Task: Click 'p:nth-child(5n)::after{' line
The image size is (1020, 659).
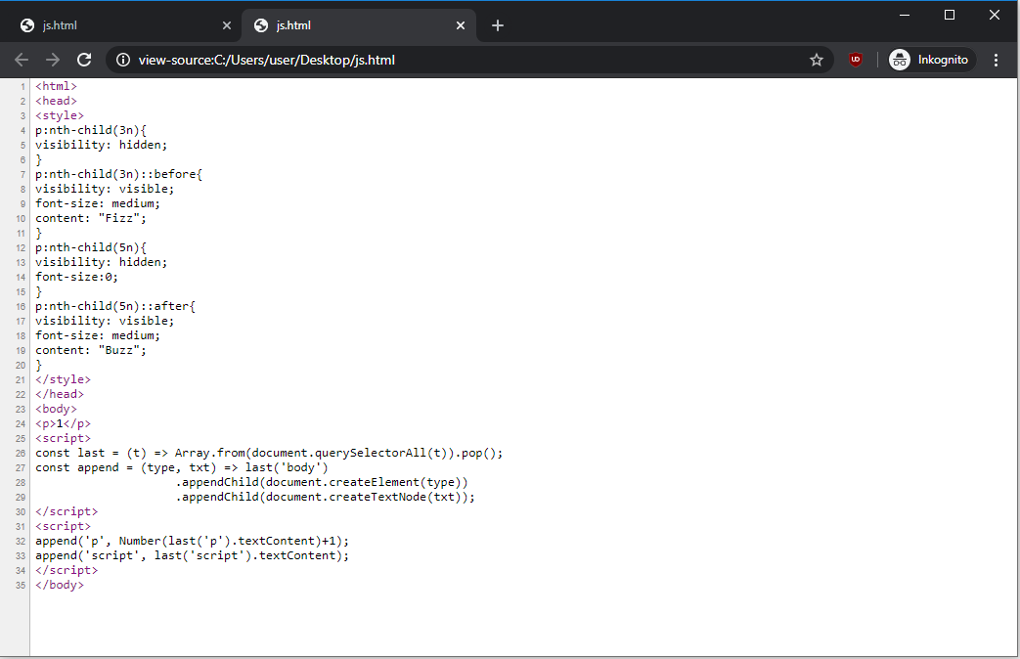Action: [x=115, y=306]
